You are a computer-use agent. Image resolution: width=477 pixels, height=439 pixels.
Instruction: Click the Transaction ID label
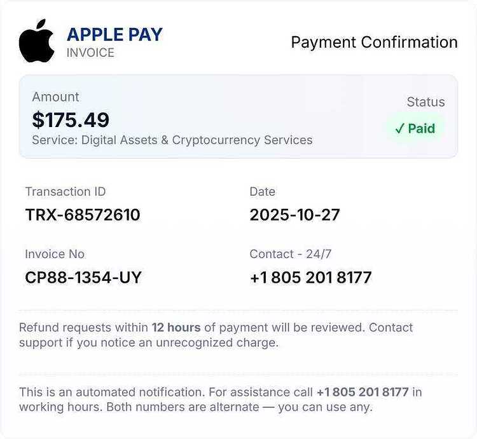[x=66, y=192]
